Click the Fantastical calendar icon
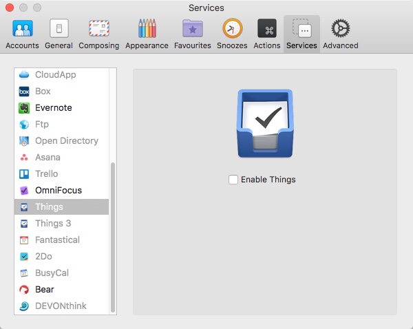The width and height of the screenshot is (413, 329). 24,240
